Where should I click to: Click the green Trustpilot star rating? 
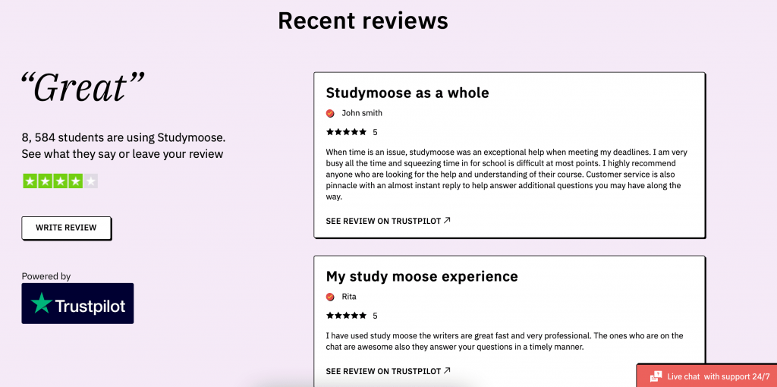pos(52,181)
